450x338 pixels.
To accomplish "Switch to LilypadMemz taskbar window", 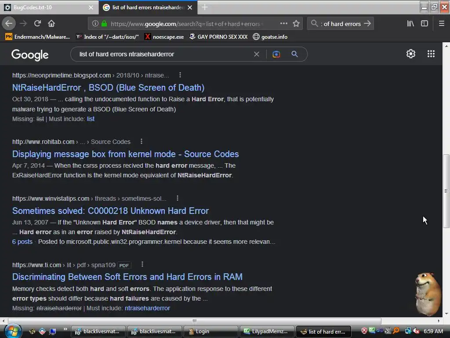I will coord(267,331).
